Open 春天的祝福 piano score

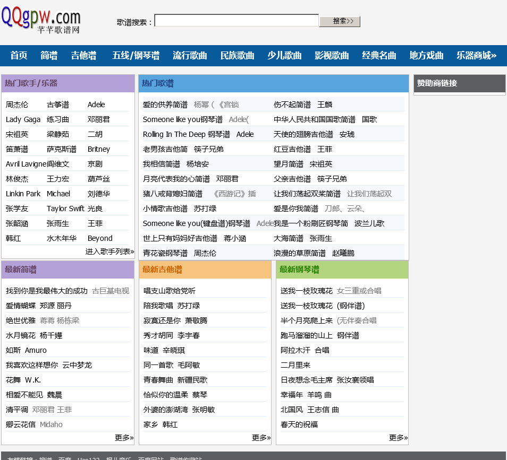coord(299,424)
